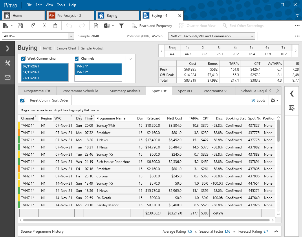Viewport: 302px width, 237px height.
Task: Open the Spot VO tab
Action: (x=185, y=91)
